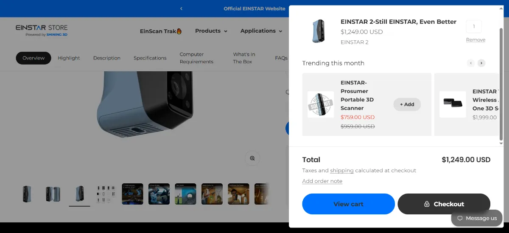Open the wireless scanner product image

pos(453,104)
